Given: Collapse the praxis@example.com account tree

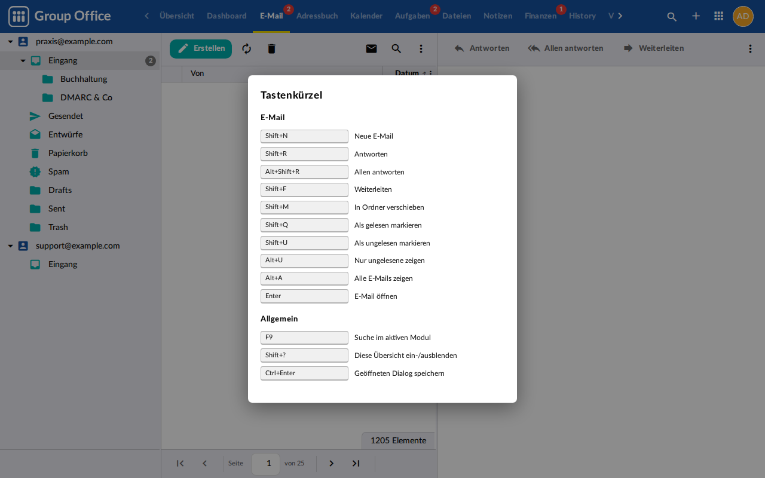Looking at the screenshot, I should click(x=10, y=42).
